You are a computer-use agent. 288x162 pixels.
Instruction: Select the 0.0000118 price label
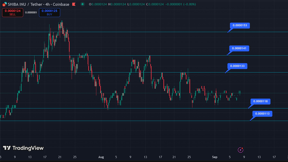pyautogui.click(x=260, y=101)
